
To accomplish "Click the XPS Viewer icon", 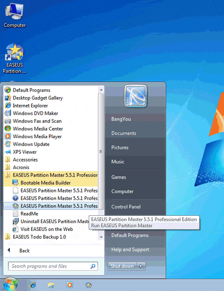I will click(x=8, y=152).
